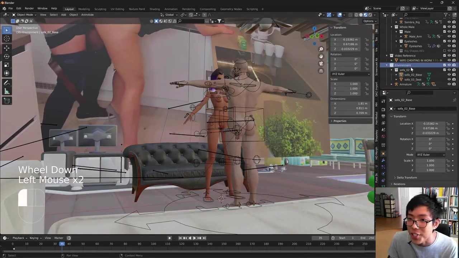Click the camera view gizmo icon
Viewport: 459px width, 258px height.
(x=321, y=63)
